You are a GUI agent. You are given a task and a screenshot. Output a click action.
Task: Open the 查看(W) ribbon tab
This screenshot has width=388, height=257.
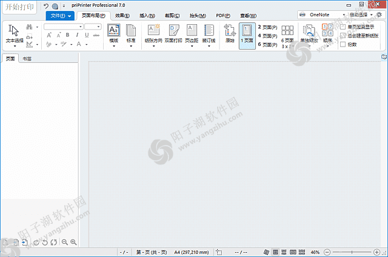tap(248, 16)
